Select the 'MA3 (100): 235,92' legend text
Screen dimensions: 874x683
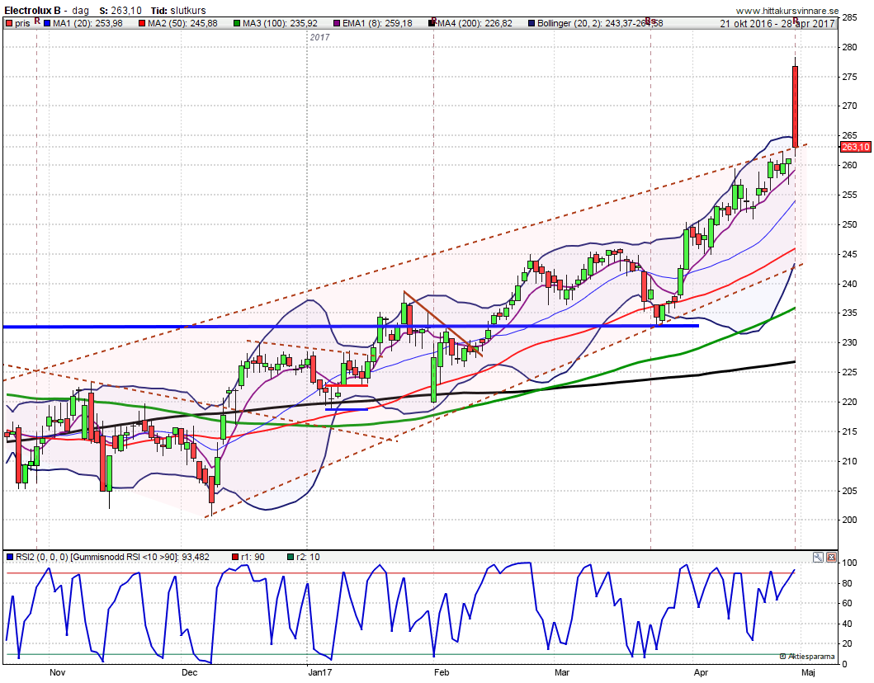280,23
